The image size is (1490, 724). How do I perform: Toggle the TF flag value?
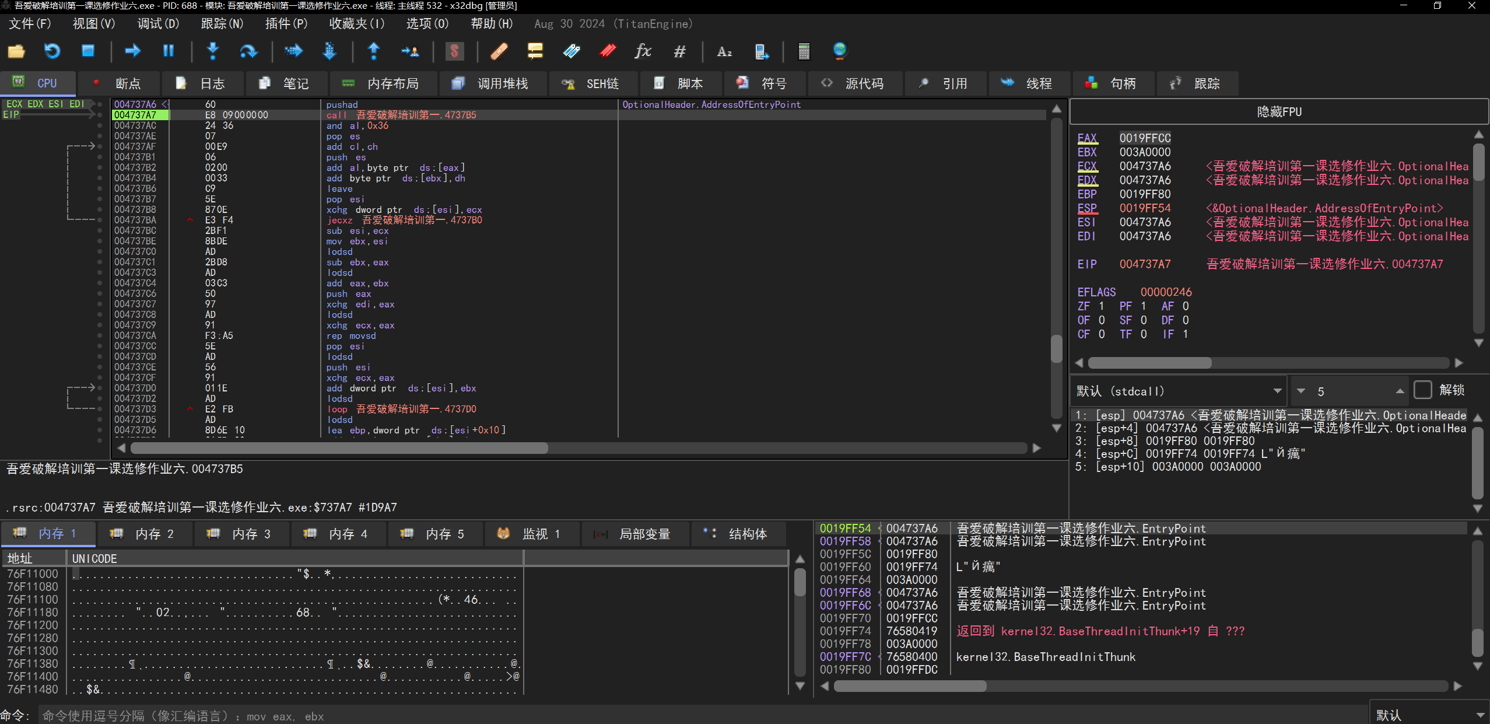(x=1144, y=334)
